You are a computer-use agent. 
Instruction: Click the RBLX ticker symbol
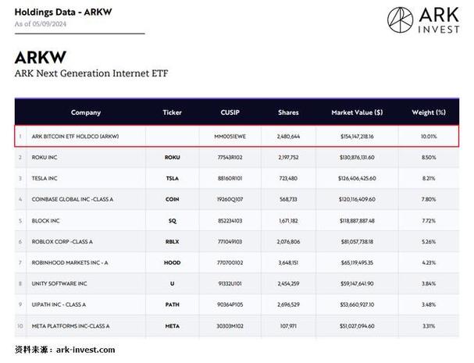(173, 241)
